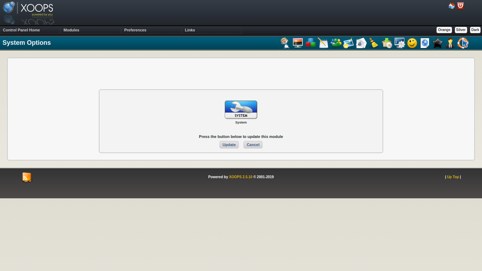The image size is (482, 271).
Task: Select the Blocks administration icon
Action: point(311,43)
